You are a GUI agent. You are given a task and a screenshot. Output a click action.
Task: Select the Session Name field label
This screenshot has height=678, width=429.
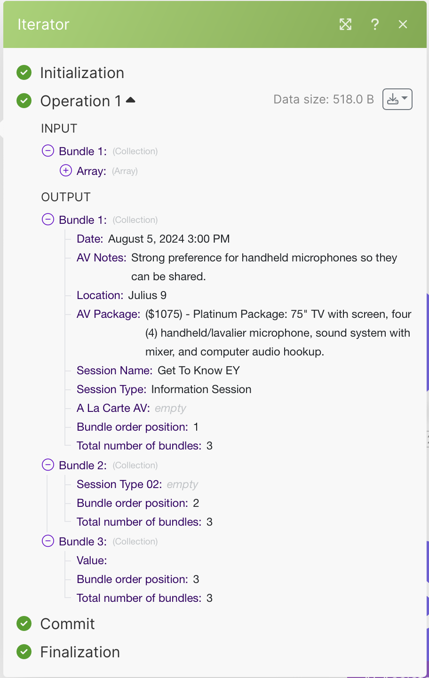[114, 371]
